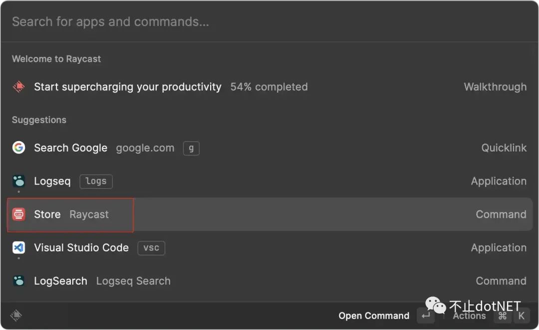Click the Raycast walkthrough icon
The width and height of the screenshot is (539, 330).
(x=18, y=87)
